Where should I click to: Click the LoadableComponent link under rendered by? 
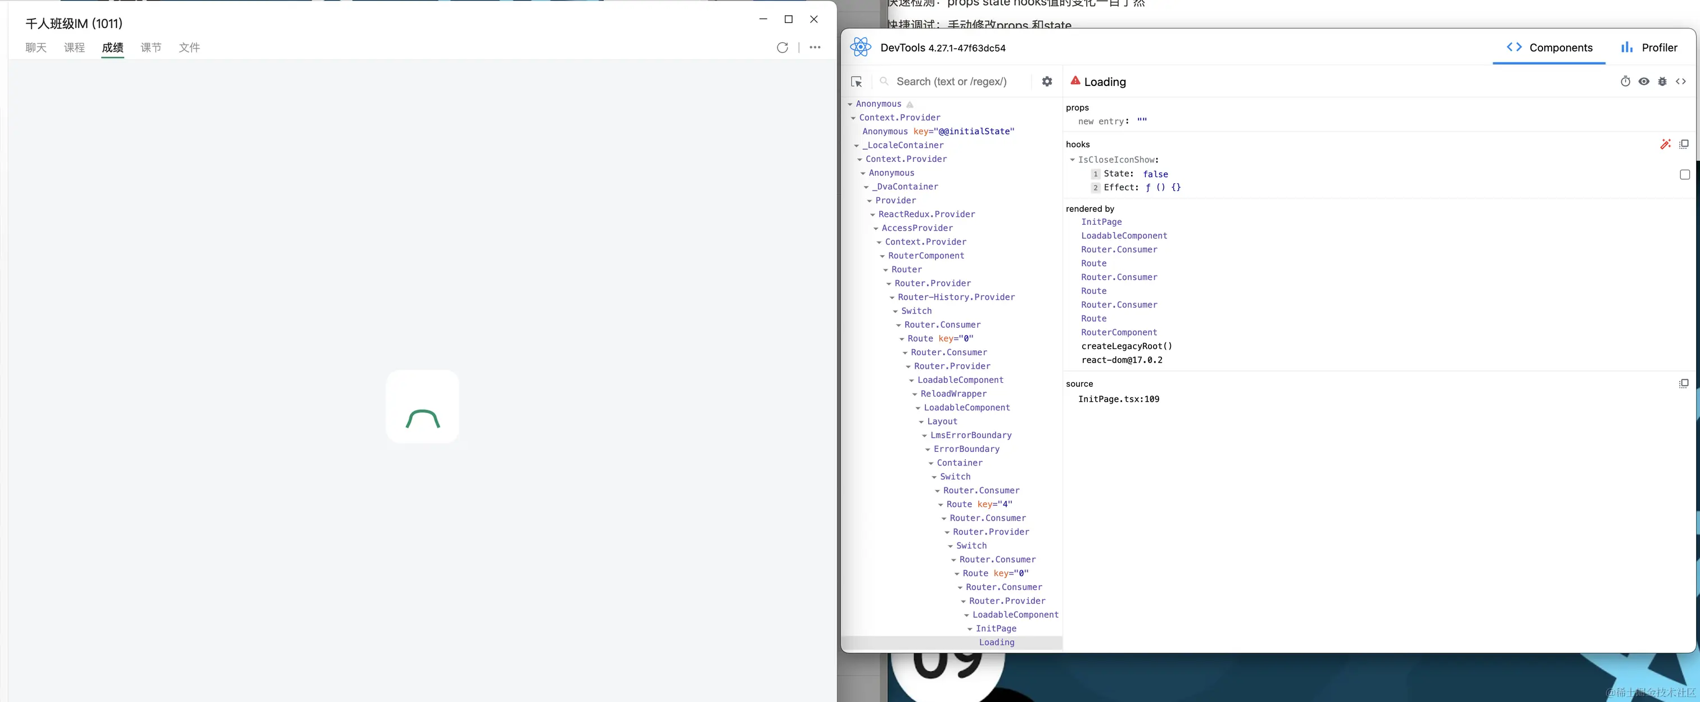tap(1124, 235)
